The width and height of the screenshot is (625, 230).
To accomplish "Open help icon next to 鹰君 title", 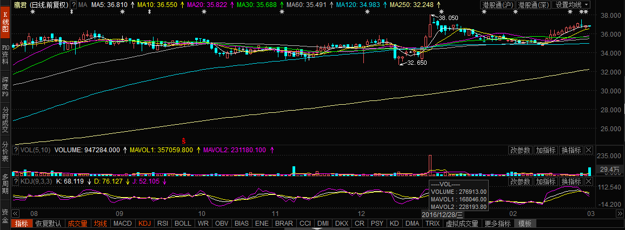I will (74, 5).
